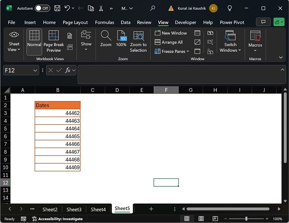
Task: Click the Zoom to Selection icon
Action: pyautogui.click(x=138, y=36)
